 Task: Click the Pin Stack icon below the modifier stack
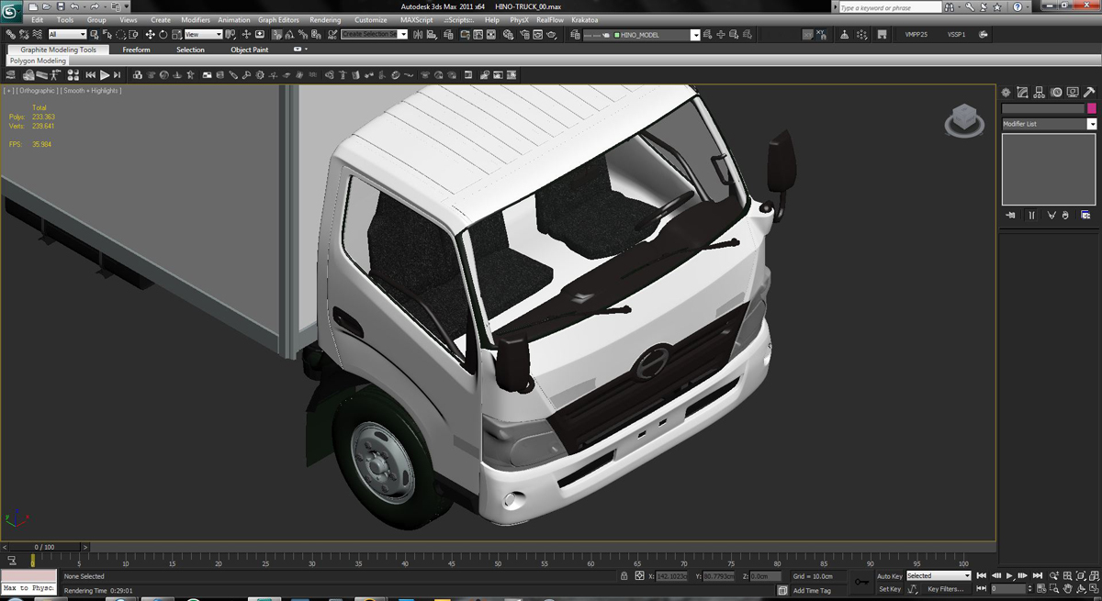tap(1011, 215)
